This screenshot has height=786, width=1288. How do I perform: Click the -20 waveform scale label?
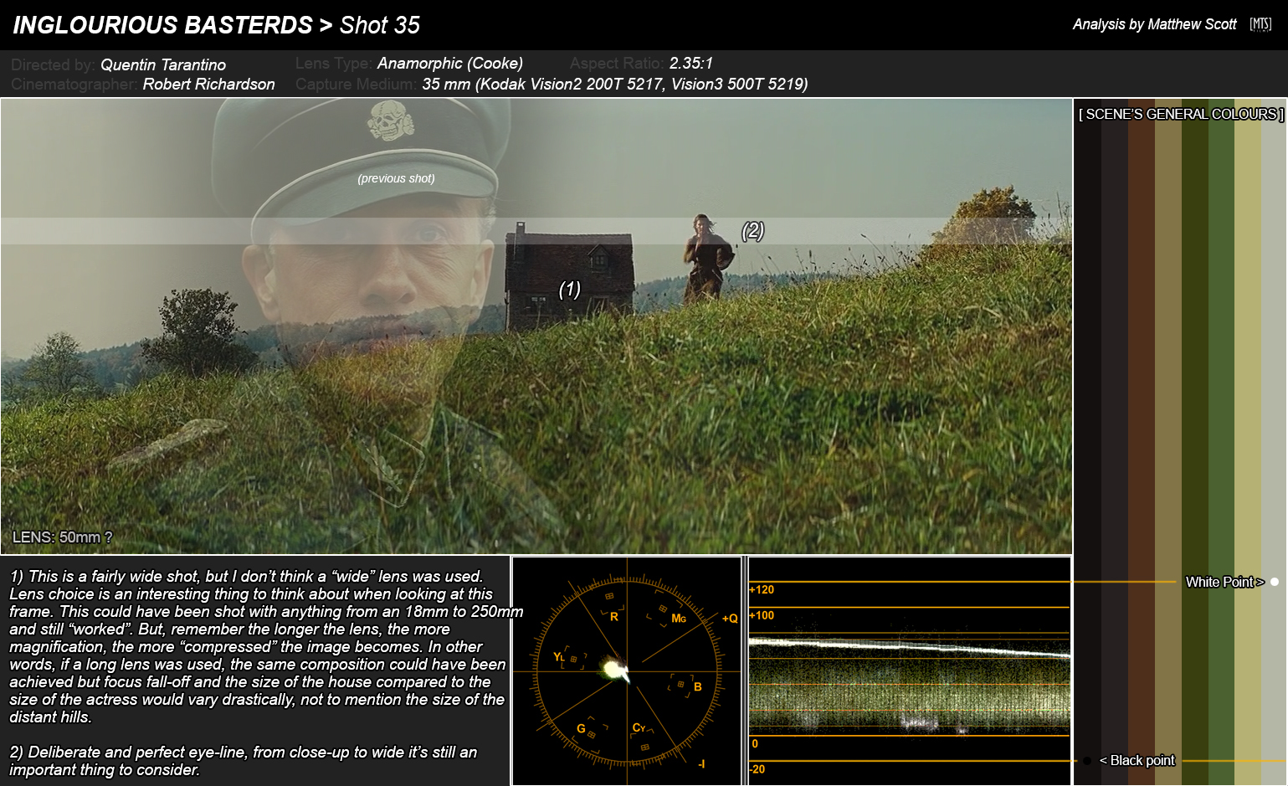(757, 769)
